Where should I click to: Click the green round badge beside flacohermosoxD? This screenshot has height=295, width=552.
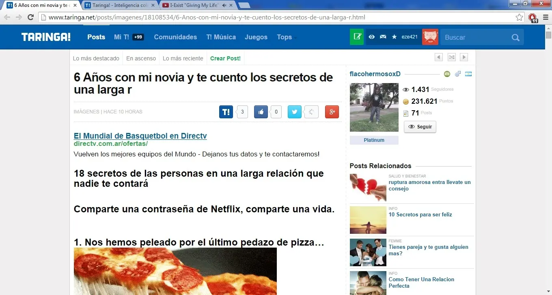click(447, 74)
